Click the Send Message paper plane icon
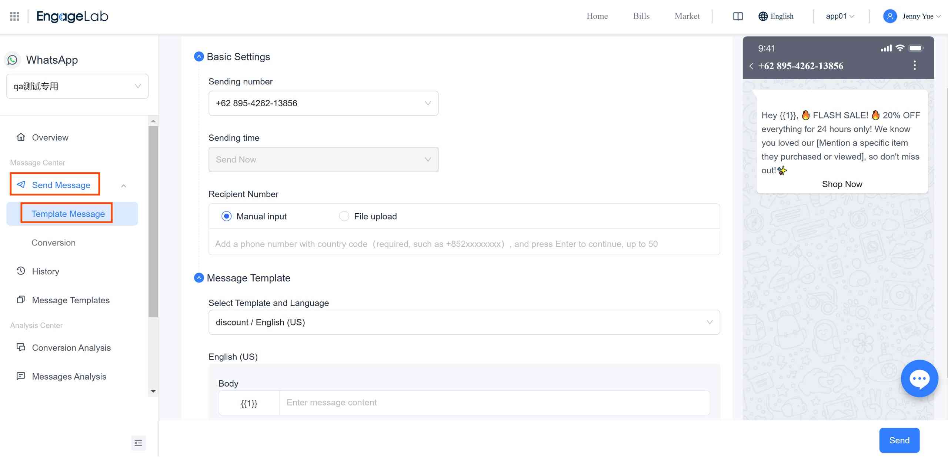Viewport: 948px width, 457px height. pyautogui.click(x=21, y=184)
